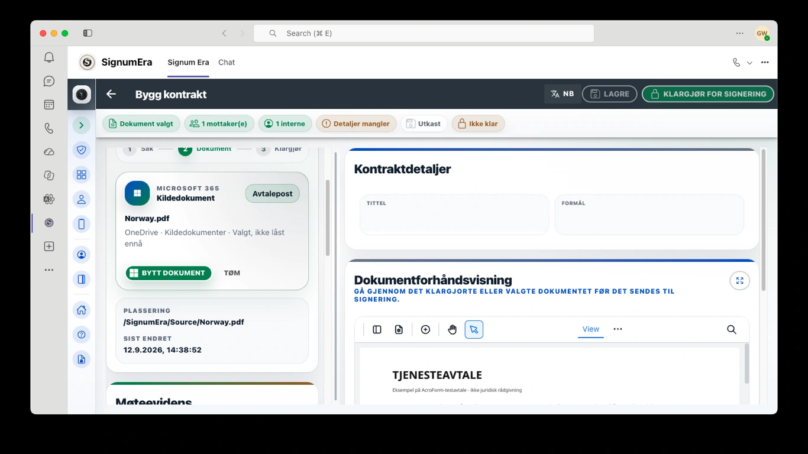Open Calls phone icon in Teams sidebar
This screenshot has width=808, height=454.
pos(49,128)
